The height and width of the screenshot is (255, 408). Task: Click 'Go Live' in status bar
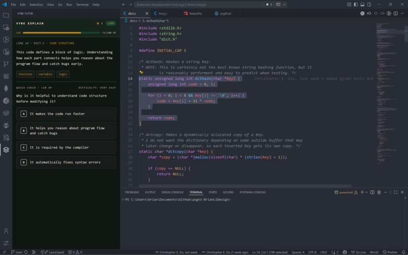[x=358, y=252]
